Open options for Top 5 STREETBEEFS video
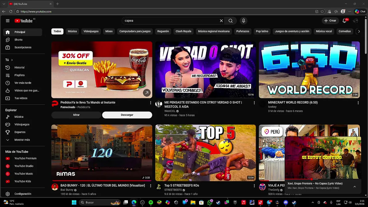This screenshot has height=207, width=368. (254, 186)
